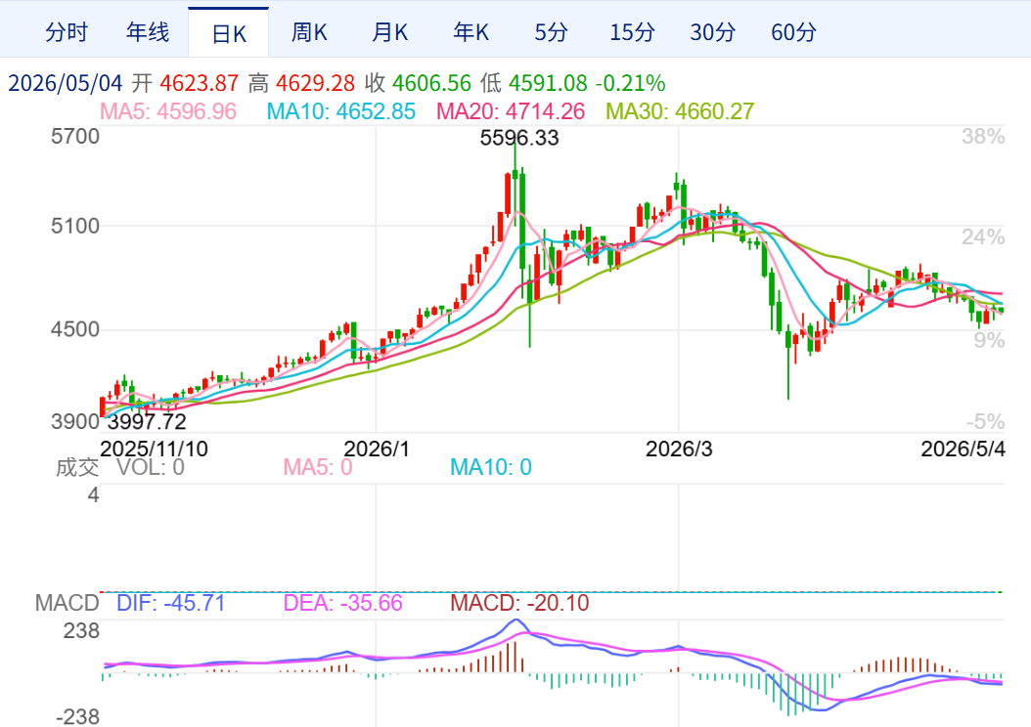Switch to 周K weekly chart
1031x727 pixels.
click(309, 32)
